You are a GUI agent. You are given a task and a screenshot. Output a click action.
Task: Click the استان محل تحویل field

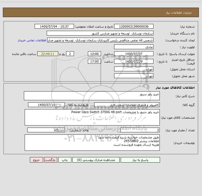coord(134,69)
